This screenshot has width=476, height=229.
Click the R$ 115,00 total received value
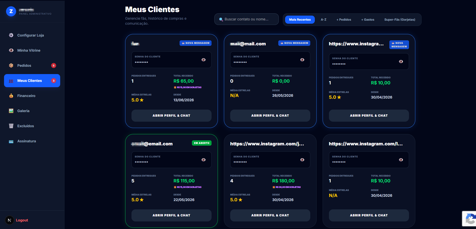click(x=184, y=181)
